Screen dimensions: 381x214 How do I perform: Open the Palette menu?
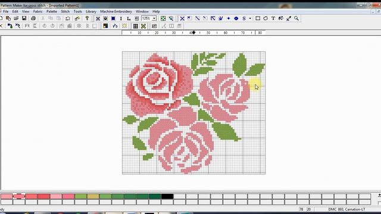click(52, 11)
